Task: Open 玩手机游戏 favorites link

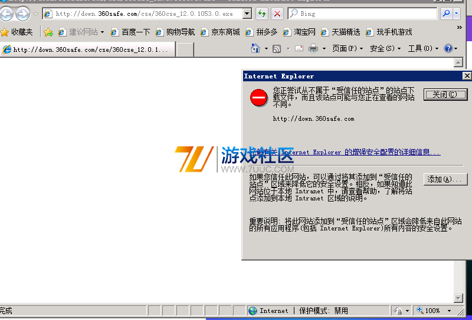Action: point(389,32)
